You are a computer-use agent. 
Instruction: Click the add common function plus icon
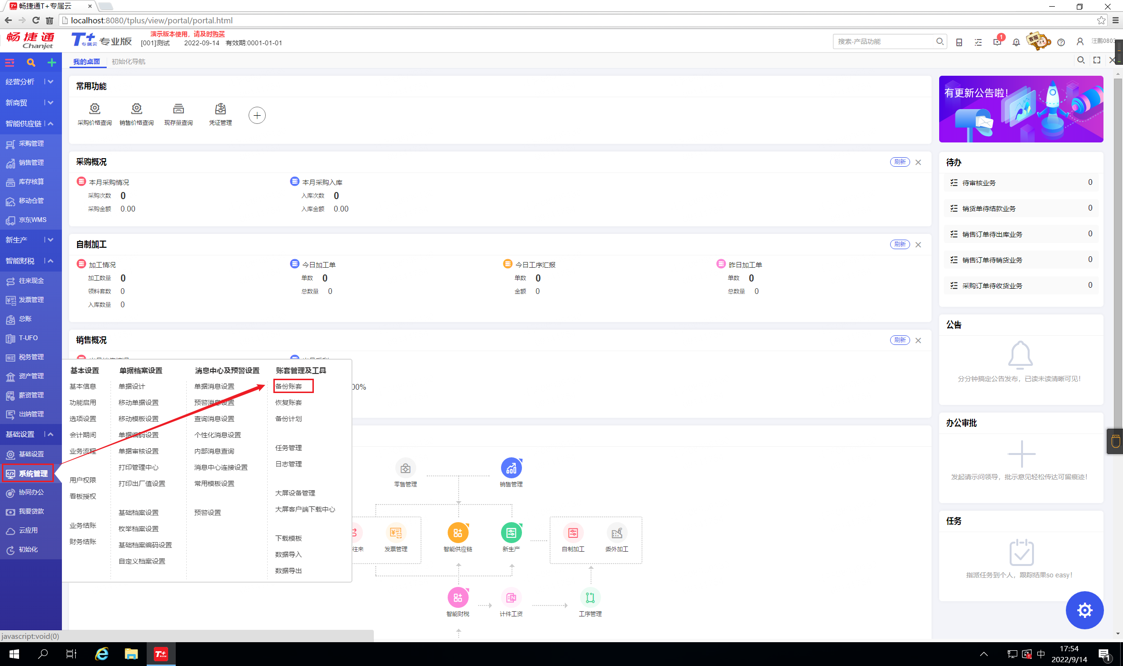pyautogui.click(x=257, y=115)
